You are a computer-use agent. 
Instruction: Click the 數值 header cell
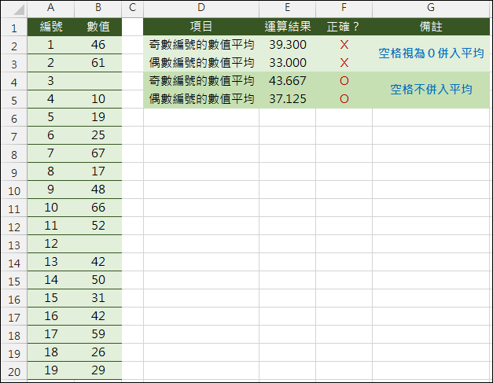pyautogui.click(x=98, y=27)
